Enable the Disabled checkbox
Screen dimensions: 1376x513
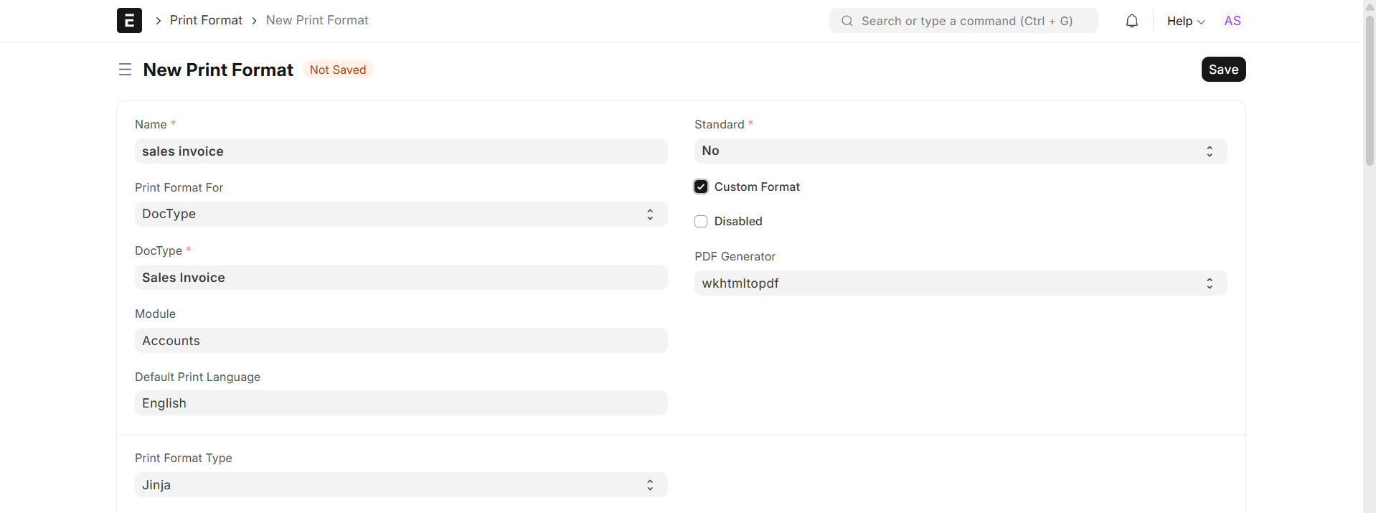click(701, 221)
